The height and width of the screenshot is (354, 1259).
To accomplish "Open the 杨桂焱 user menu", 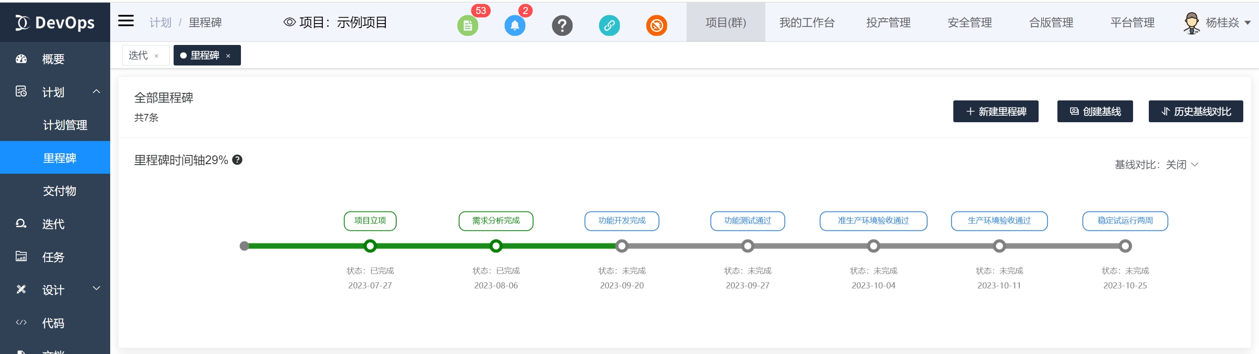I will (x=1217, y=22).
